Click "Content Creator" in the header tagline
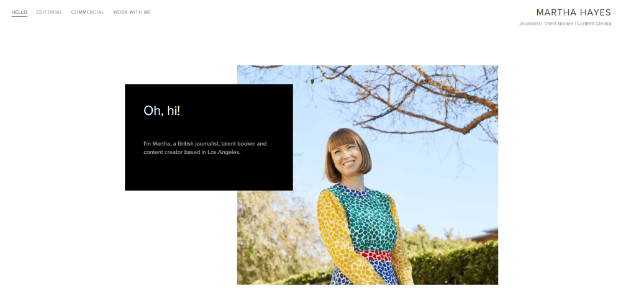This screenshot has height=293, width=621. pos(594,24)
